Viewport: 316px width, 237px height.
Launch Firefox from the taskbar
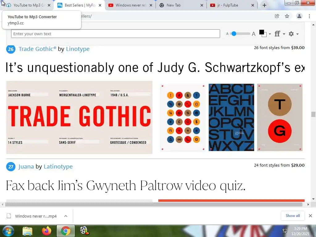(x=46, y=231)
